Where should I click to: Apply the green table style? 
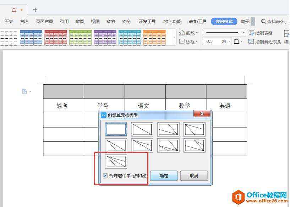coord(81,38)
